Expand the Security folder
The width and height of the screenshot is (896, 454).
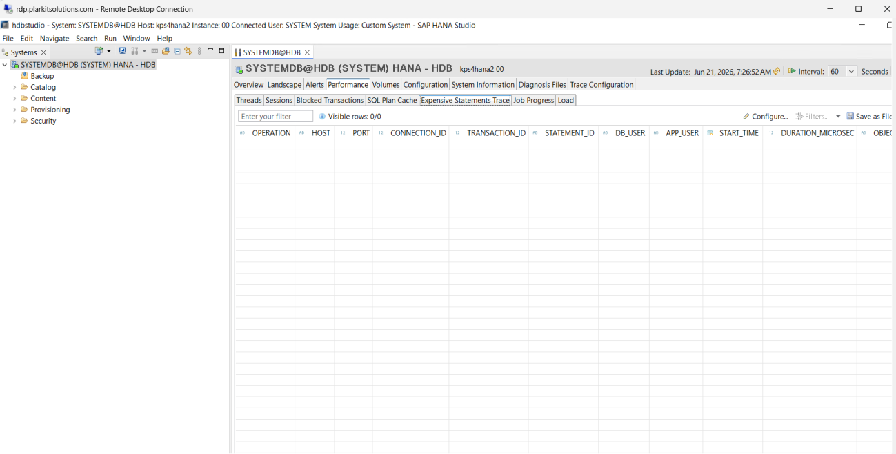click(14, 121)
